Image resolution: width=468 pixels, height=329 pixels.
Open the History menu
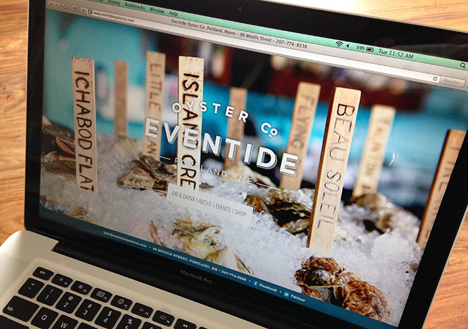[114, 2]
